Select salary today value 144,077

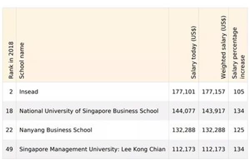tap(183, 111)
